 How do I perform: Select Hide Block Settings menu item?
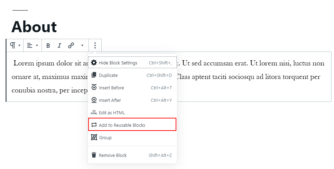132,63
